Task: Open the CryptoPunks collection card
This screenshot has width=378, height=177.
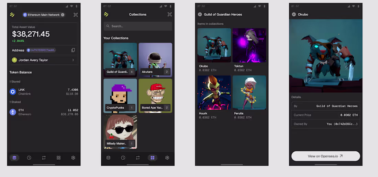Action: click(120, 96)
